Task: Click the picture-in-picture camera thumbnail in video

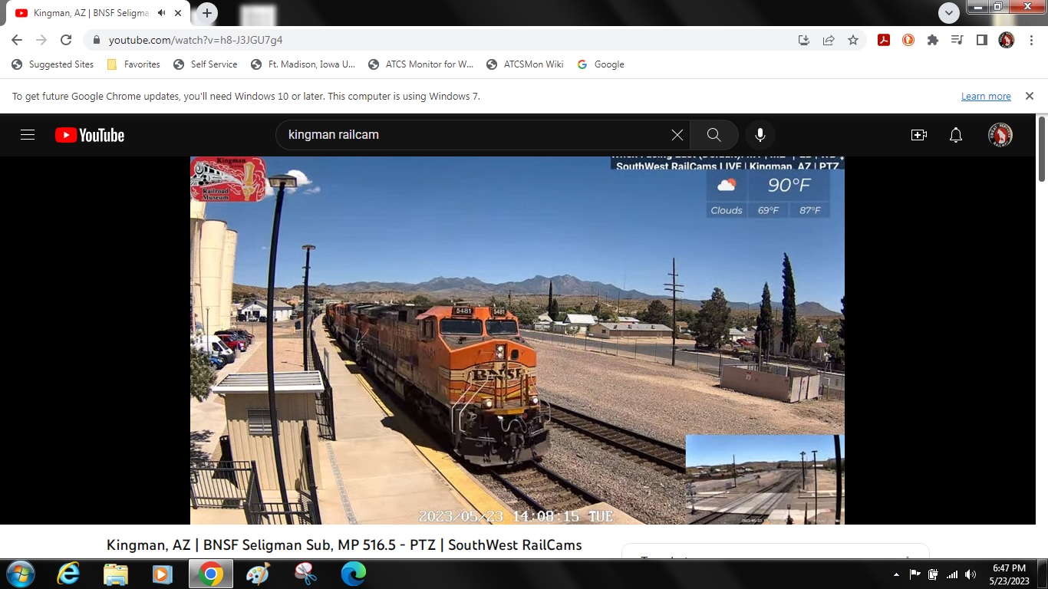Action: (764, 479)
